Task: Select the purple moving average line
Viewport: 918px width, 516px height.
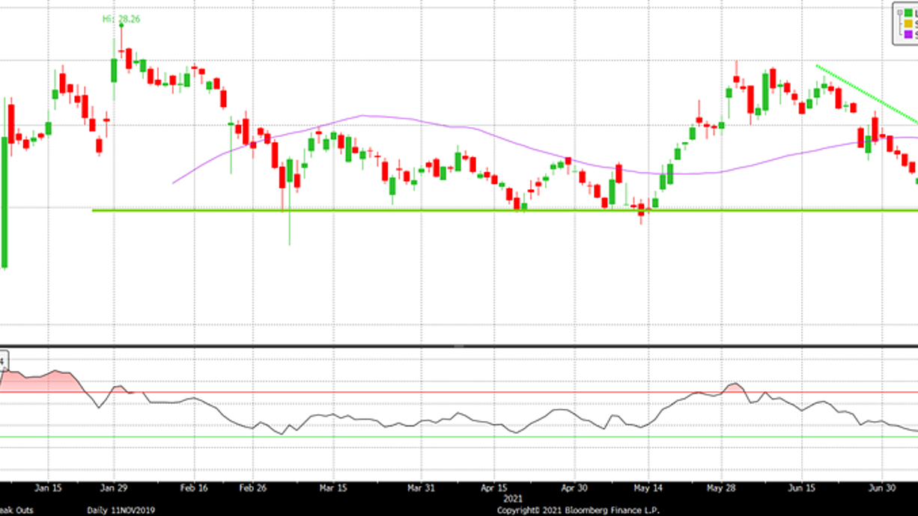Action: point(545,153)
